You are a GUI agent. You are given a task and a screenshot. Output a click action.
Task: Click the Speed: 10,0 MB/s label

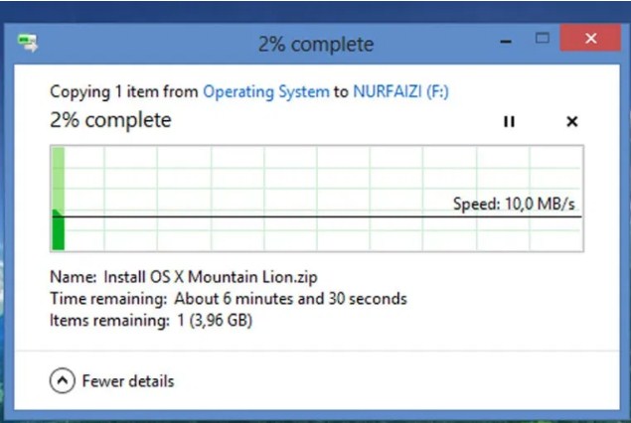514,204
